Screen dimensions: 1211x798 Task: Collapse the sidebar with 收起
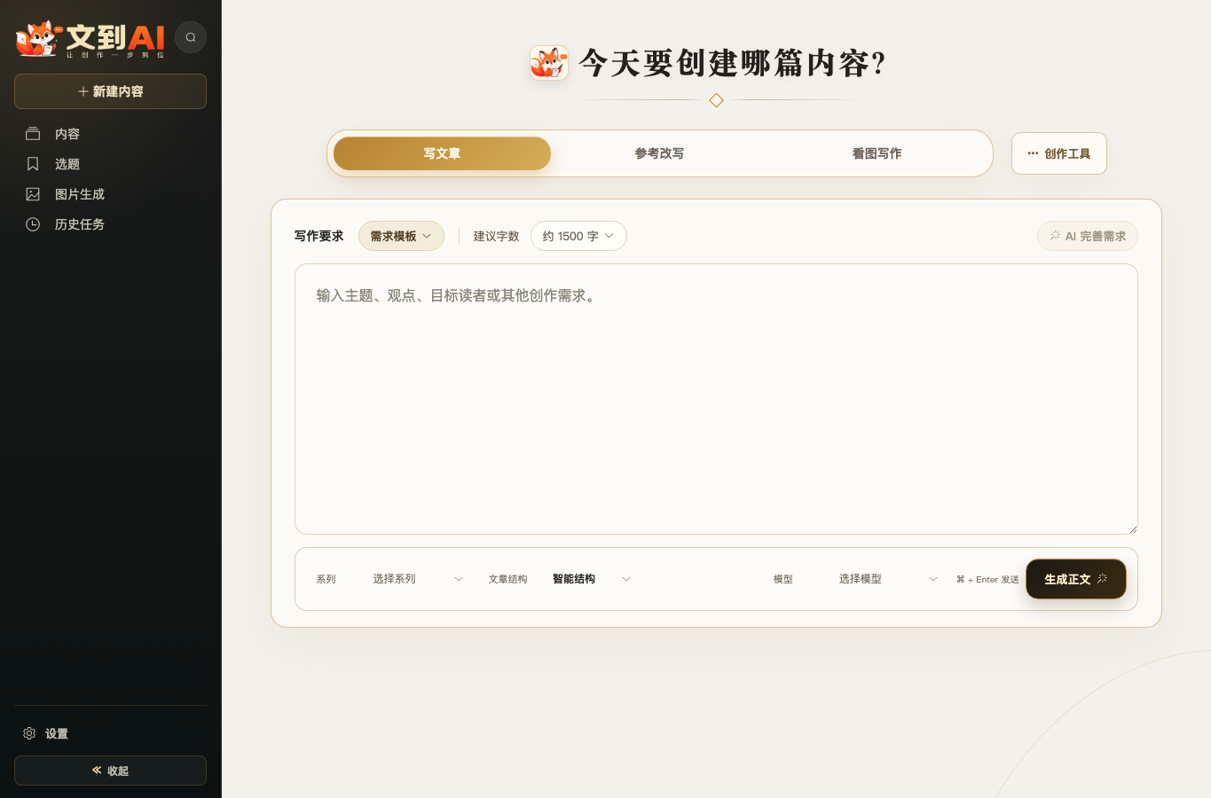(x=110, y=771)
